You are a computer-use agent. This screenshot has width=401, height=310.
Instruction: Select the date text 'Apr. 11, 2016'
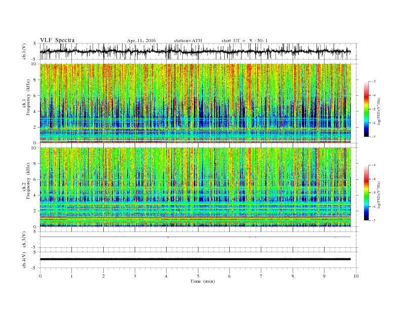coord(141,41)
